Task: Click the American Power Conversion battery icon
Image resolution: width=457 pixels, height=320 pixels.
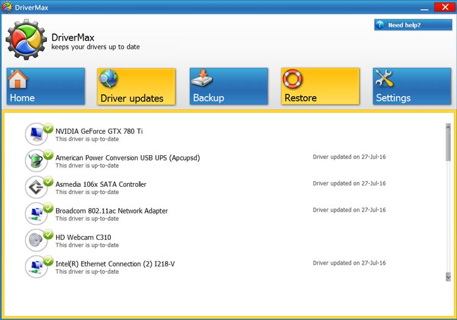Action: (x=37, y=161)
